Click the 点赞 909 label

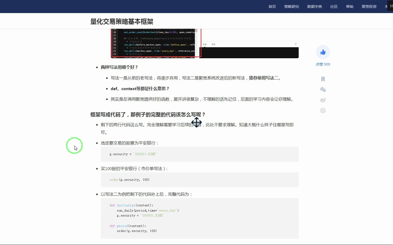click(323, 64)
